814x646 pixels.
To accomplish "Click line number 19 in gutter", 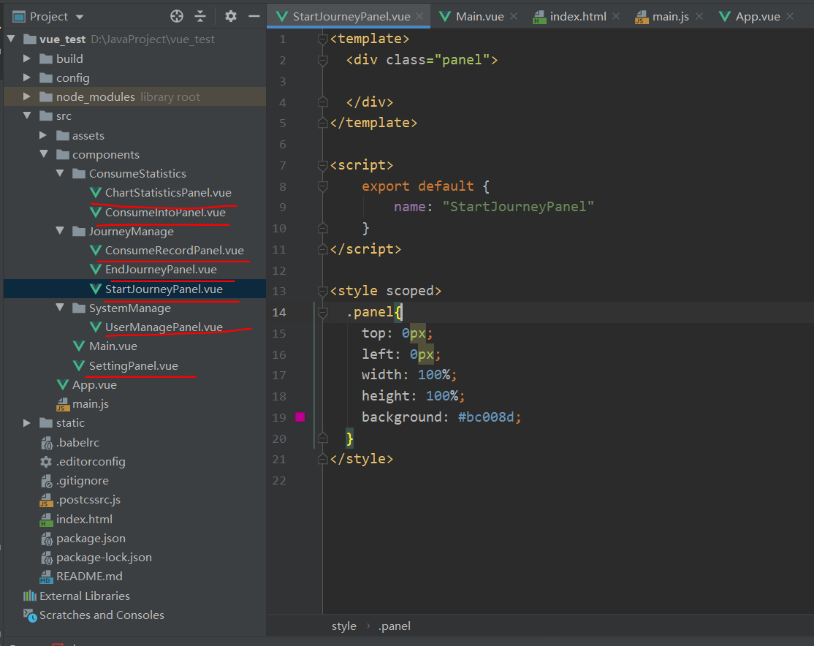I will pos(279,417).
